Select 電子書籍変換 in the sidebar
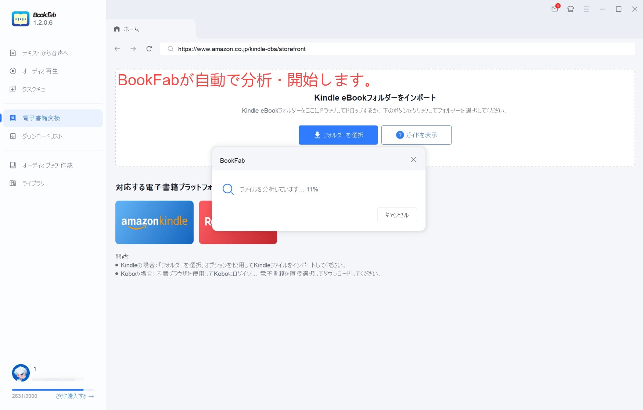The image size is (643, 410). coord(53,118)
